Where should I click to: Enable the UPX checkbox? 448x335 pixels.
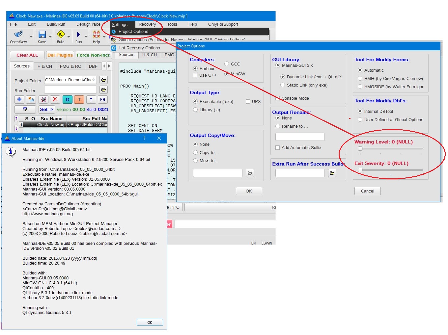[248, 101]
